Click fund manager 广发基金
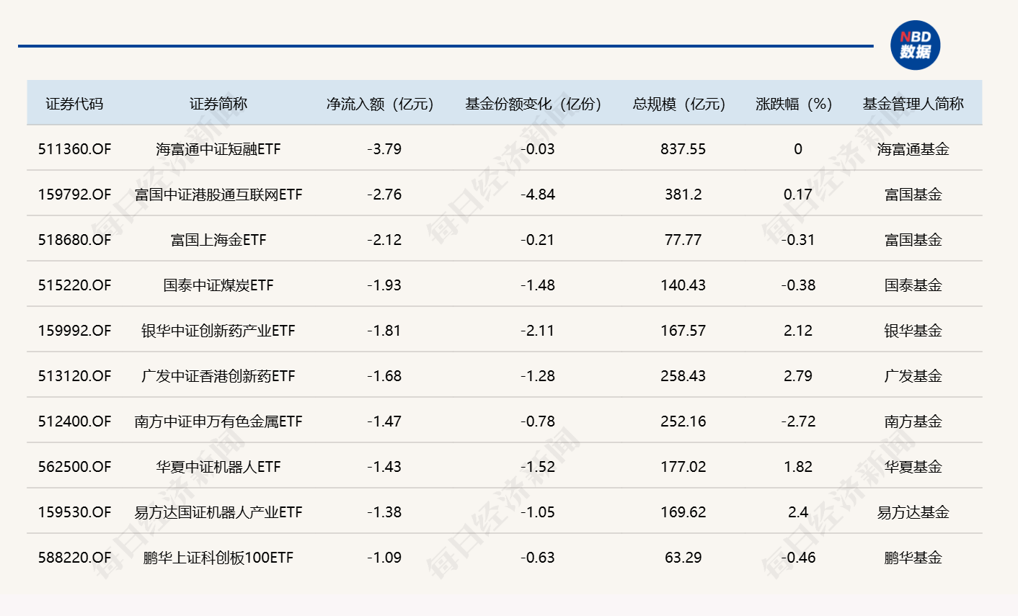Screen dimensions: 1018x616 913,376
